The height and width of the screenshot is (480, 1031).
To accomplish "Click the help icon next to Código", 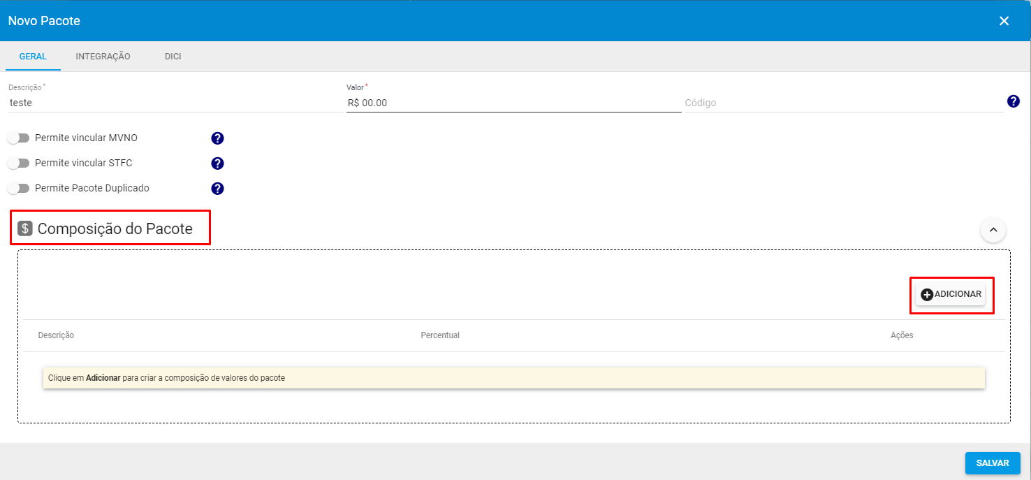I will [1014, 102].
